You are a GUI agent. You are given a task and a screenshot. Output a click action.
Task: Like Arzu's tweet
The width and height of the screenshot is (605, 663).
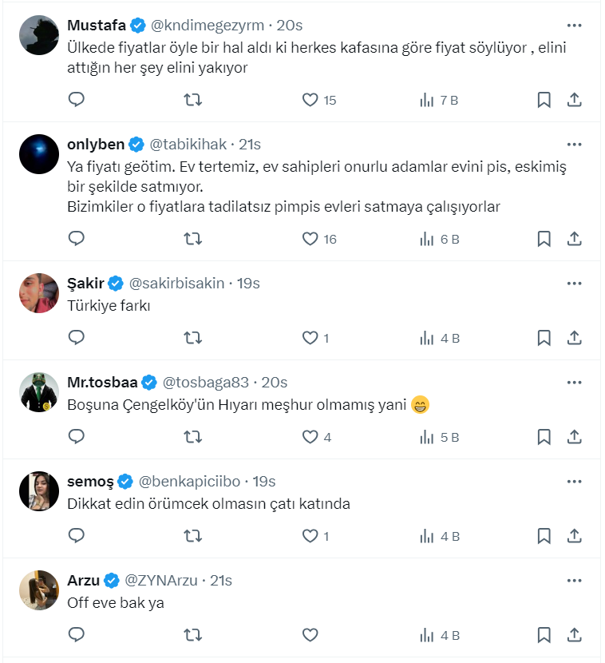click(x=310, y=635)
